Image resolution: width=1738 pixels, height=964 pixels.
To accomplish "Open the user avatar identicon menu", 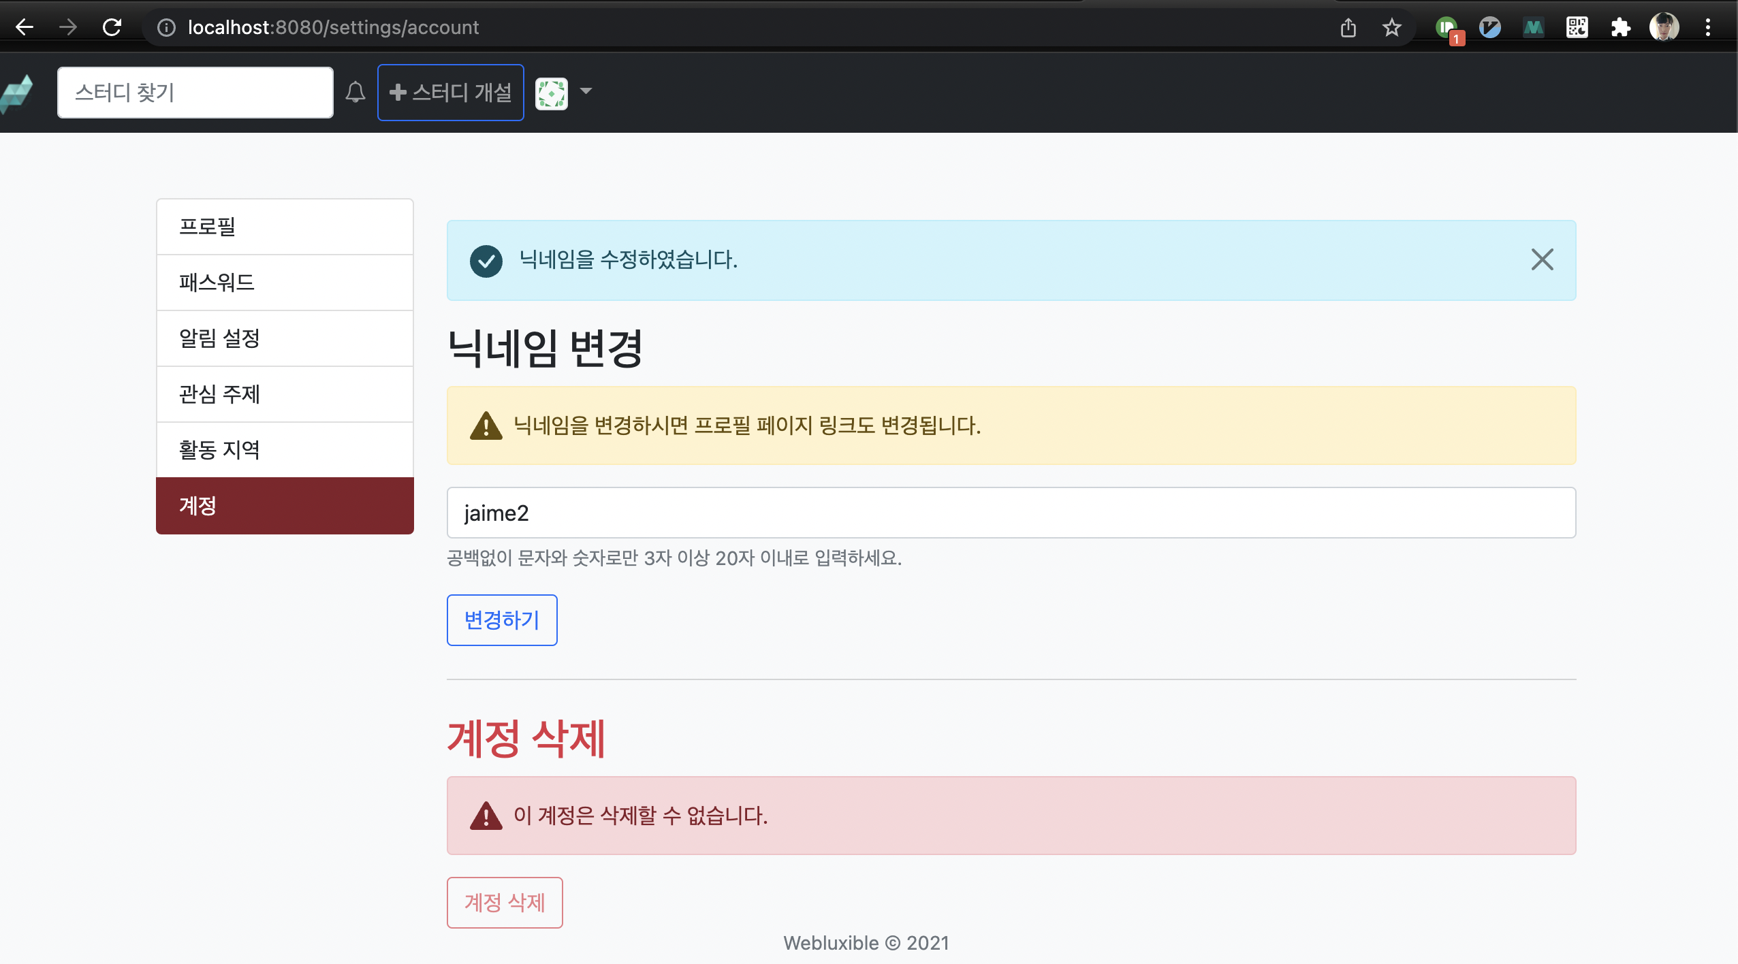I will click(551, 93).
